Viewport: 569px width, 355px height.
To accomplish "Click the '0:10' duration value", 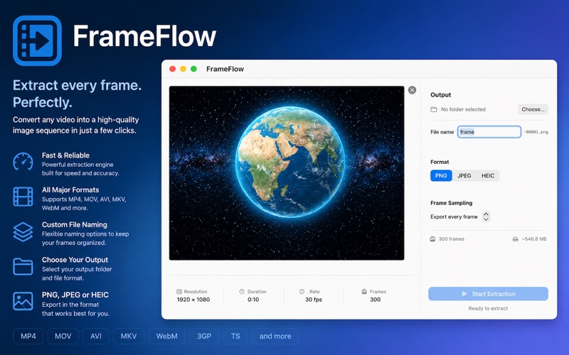I will pyautogui.click(x=253, y=300).
